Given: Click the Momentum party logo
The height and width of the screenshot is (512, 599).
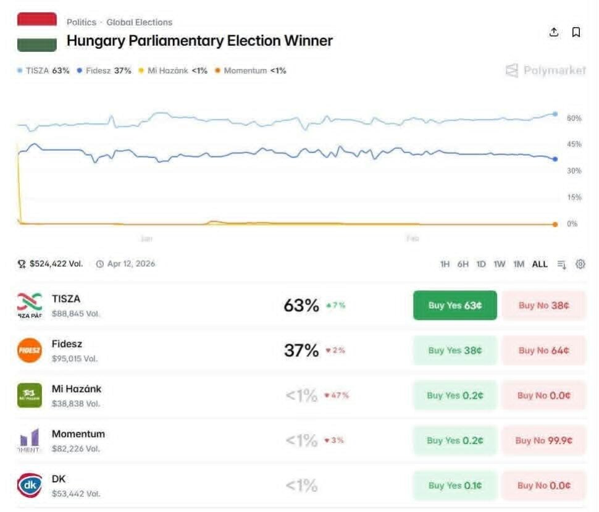Looking at the screenshot, I should [x=30, y=440].
